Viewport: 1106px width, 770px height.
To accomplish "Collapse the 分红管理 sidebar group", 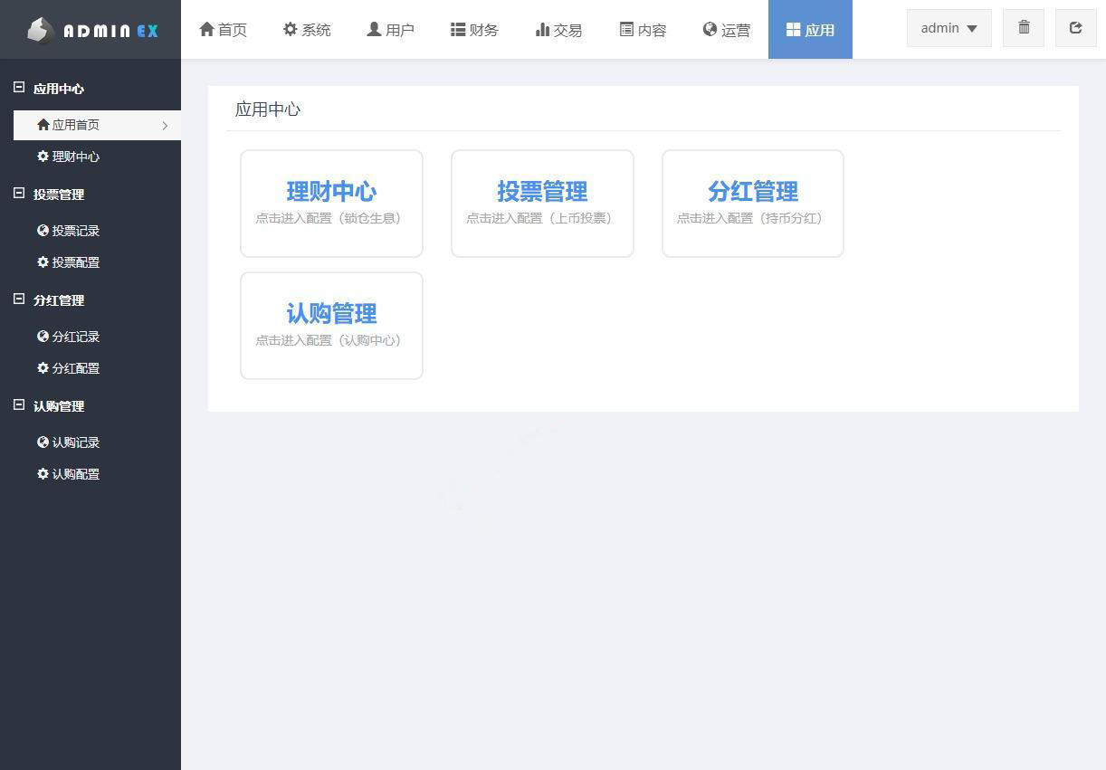I will click(19, 299).
